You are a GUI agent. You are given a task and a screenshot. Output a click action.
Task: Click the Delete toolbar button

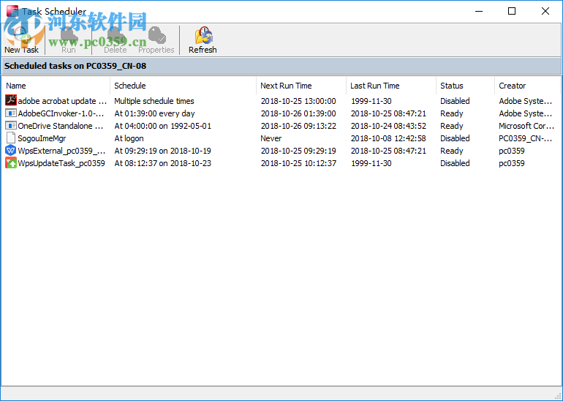pyautogui.click(x=116, y=40)
